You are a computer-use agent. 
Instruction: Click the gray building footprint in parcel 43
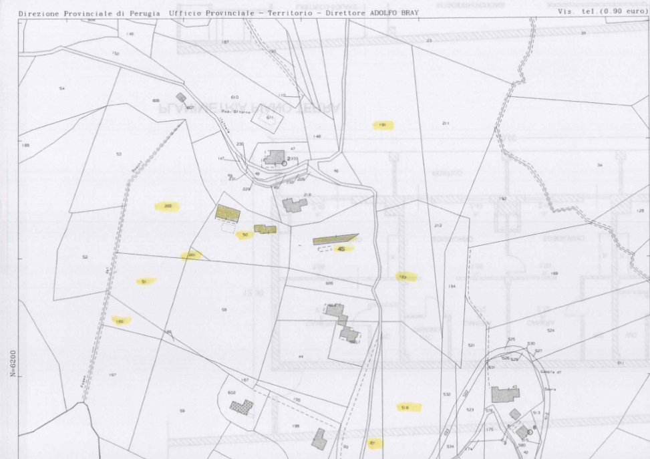pos(505,394)
